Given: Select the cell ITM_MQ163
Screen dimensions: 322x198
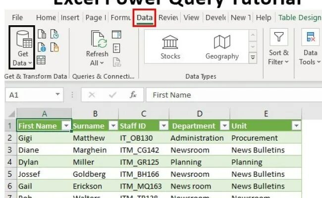Looking at the screenshot, I should (144, 186).
